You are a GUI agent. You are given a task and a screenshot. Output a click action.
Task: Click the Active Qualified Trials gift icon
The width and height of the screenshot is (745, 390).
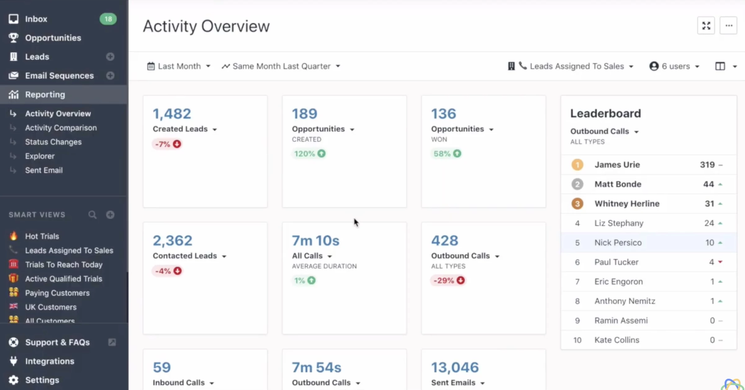click(13, 278)
